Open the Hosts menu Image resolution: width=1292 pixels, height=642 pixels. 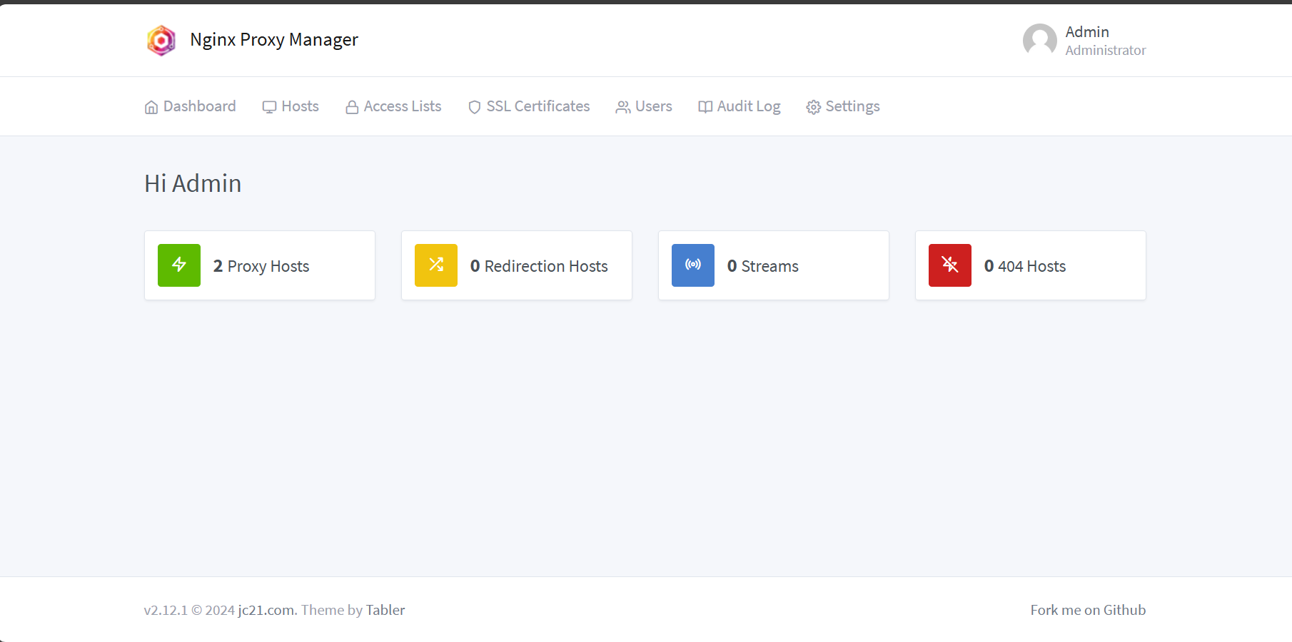click(291, 106)
